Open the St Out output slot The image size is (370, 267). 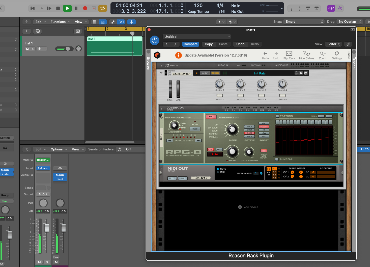click(x=43, y=195)
